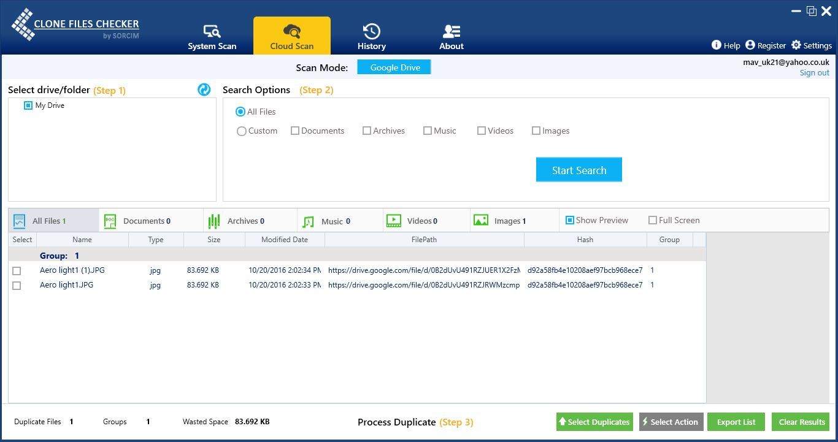Click the All Files tab icon
The height and width of the screenshot is (442, 838).
(20, 221)
